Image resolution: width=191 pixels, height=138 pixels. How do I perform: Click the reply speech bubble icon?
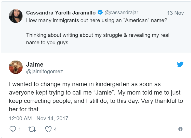(13, 129)
